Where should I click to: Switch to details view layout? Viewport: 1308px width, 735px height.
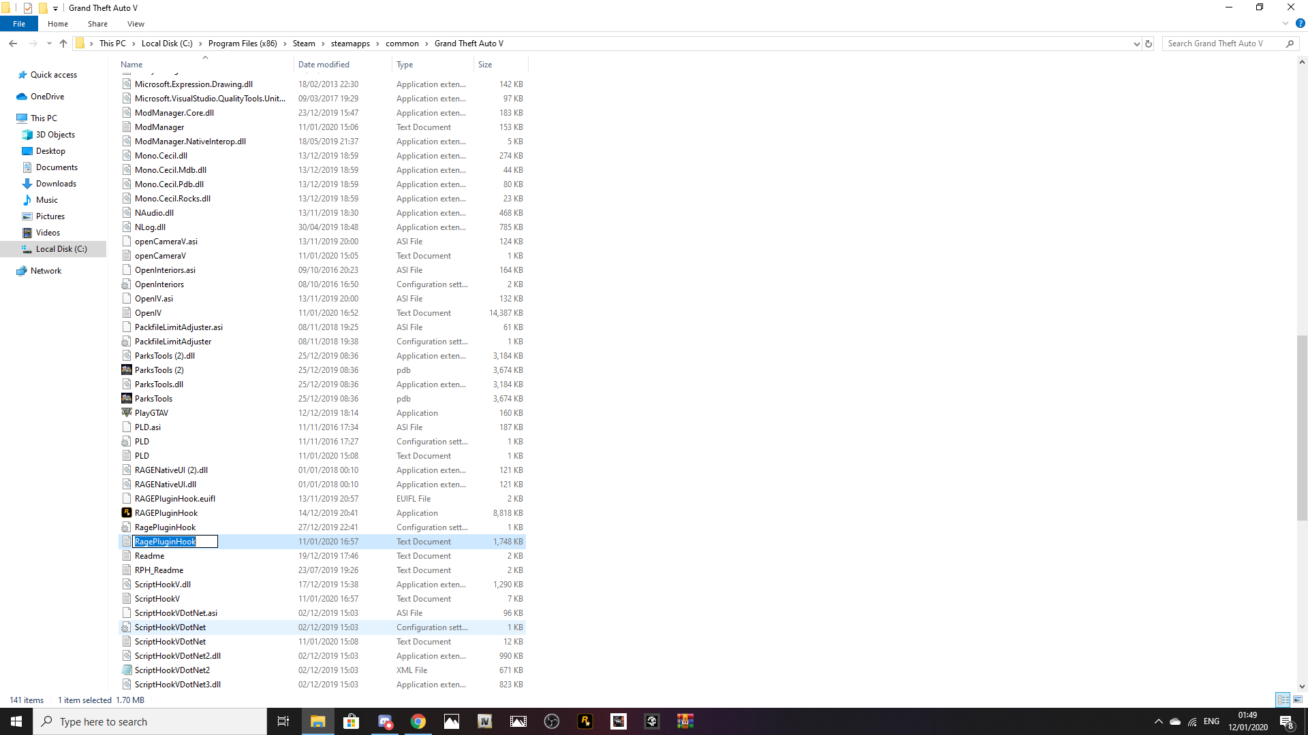(x=1283, y=700)
